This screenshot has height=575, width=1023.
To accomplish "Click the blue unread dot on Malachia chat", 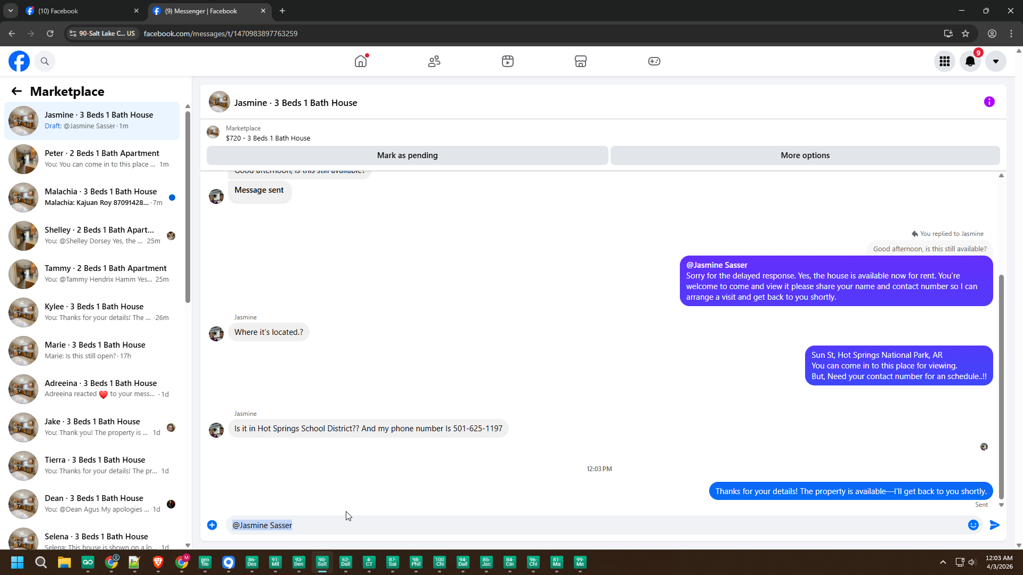I will click(172, 198).
